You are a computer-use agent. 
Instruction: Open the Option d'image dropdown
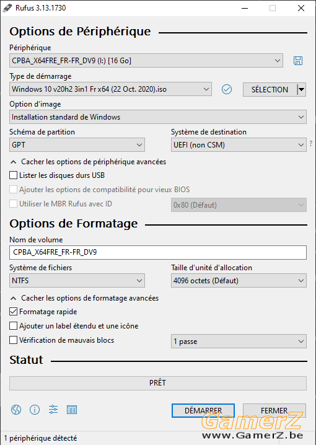pyautogui.click(x=158, y=117)
